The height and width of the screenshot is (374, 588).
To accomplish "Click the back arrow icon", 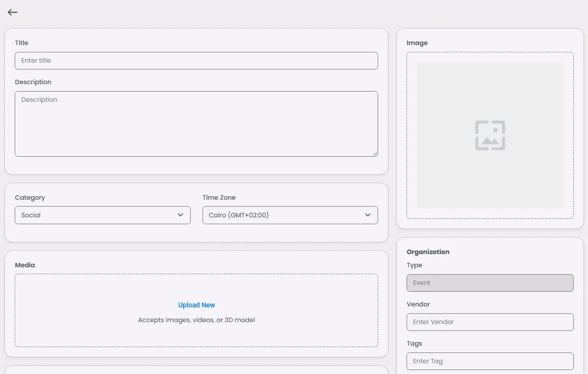I will tap(12, 12).
